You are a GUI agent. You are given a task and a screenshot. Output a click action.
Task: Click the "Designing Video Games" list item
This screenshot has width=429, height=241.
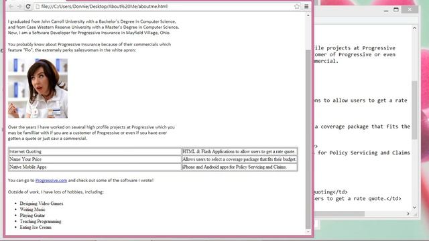tap(42, 204)
